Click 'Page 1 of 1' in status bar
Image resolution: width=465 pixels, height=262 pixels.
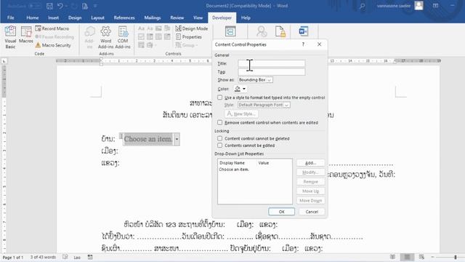[13, 257]
